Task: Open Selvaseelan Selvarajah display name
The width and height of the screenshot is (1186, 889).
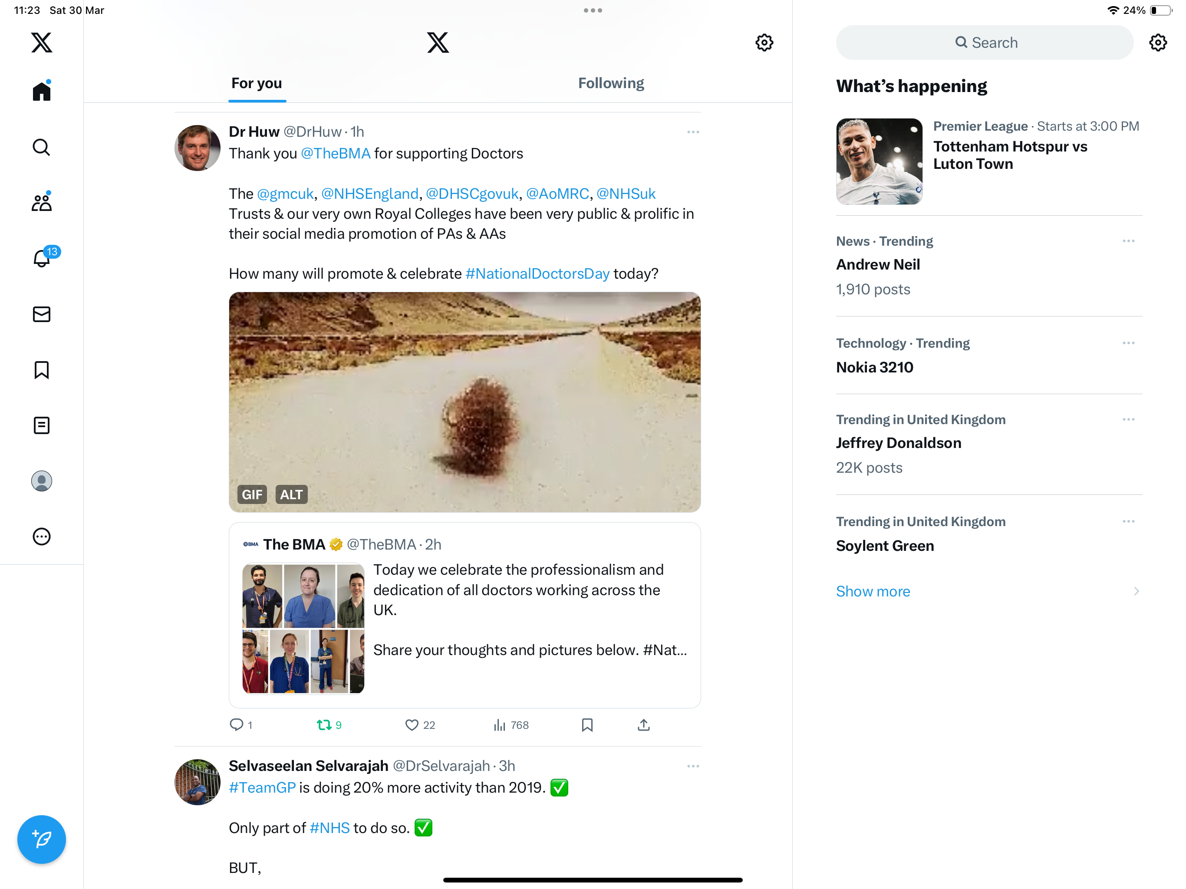Action: 308,766
